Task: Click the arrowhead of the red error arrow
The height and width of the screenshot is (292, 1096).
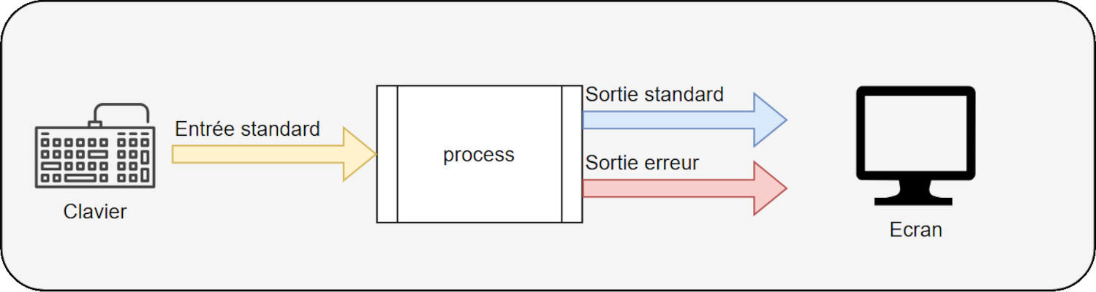Action: 770,188
